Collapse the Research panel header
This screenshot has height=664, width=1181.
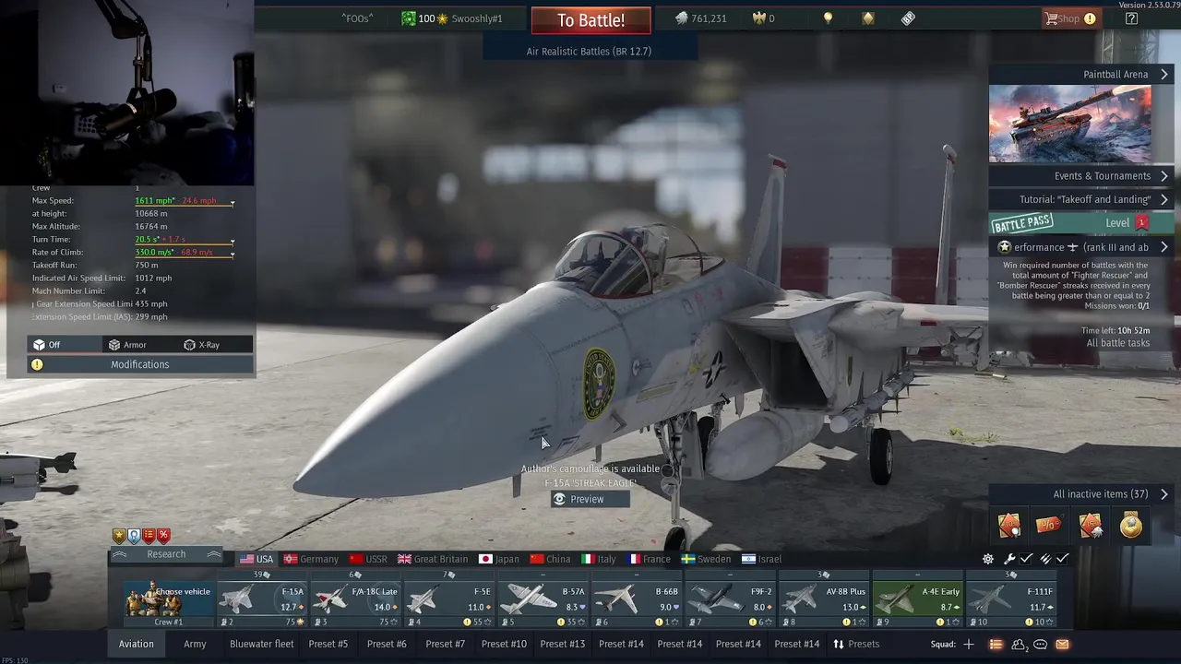(x=166, y=554)
